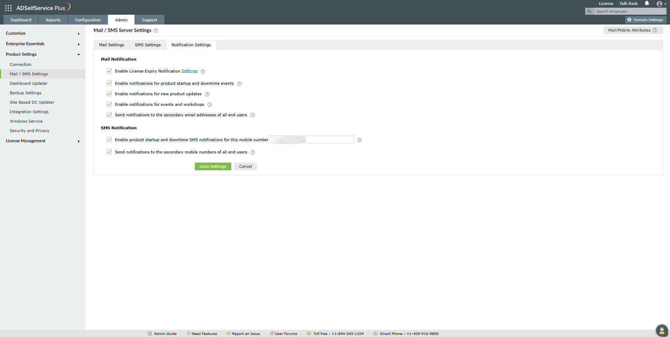Open the help icon next to License Expiry Notification
Viewport: 670px width, 337px height.
point(203,71)
